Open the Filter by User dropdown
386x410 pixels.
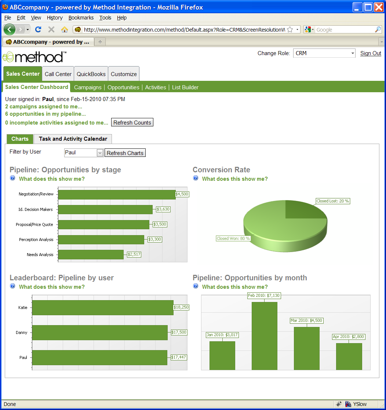click(x=100, y=152)
